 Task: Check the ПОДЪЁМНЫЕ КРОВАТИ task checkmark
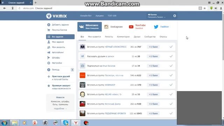(x=171, y=113)
